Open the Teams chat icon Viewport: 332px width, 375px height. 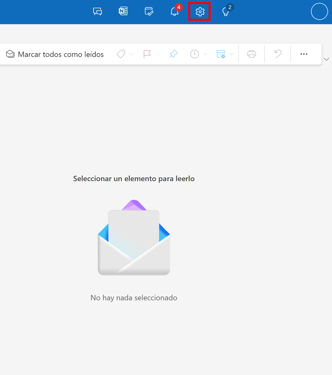(97, 11)
